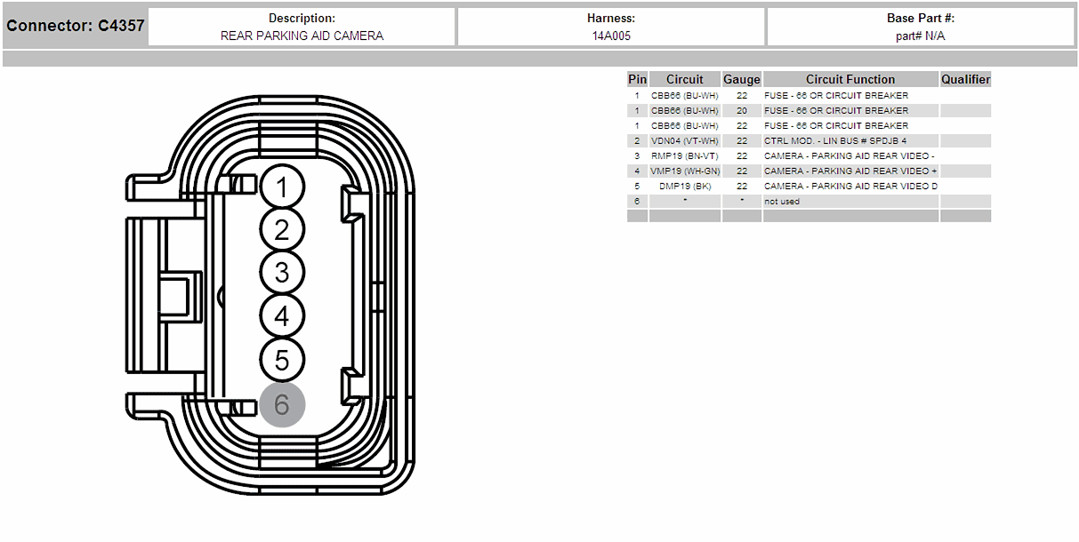Click the Pin column header
Screen dimensions: 1079x542
pos(637,79)
